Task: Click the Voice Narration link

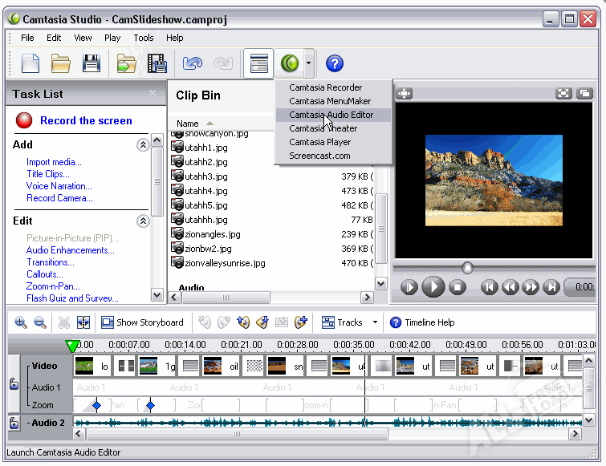Action: coord(59,186)
